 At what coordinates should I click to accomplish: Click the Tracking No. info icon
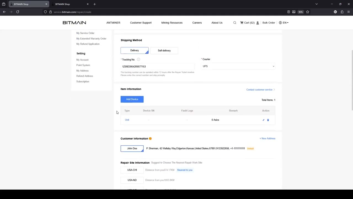[138, 59]
